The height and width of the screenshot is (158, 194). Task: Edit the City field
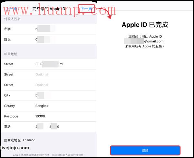[x=49, y=95]
